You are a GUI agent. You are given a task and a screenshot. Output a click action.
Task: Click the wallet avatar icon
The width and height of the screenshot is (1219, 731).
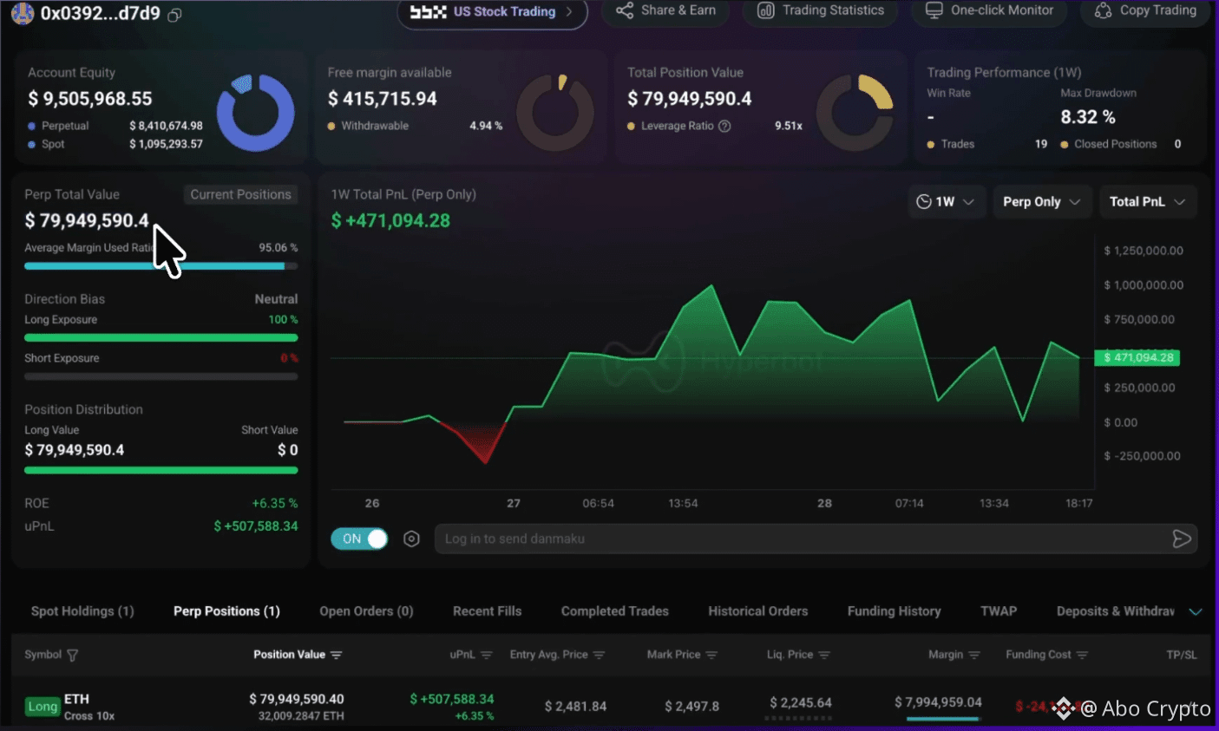pos(23,13)
